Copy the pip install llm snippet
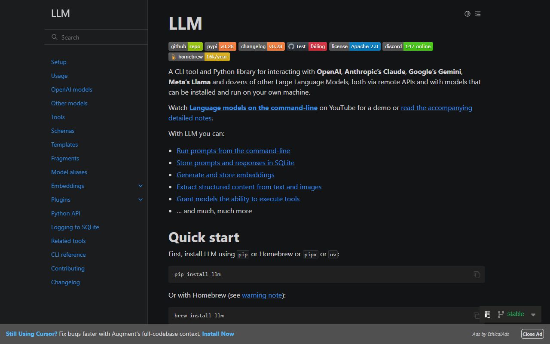 tap(477, 274)
